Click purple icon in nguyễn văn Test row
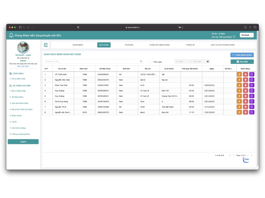The image size is (265, 198). pos(252,112)
